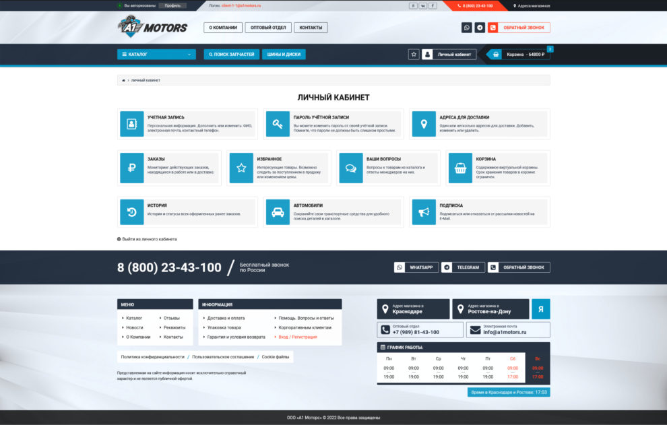Click the Facebook social icon in top bar
The width and height of the screenshot is (667, 425).
tap(433, 6)
